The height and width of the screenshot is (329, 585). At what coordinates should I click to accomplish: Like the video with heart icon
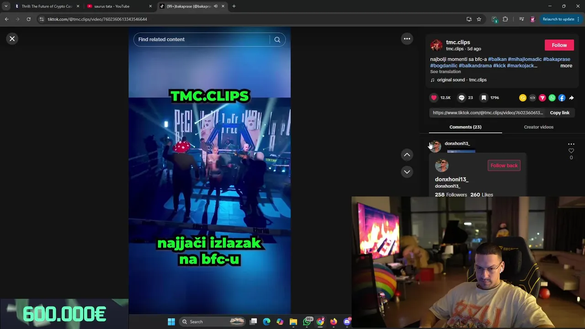[x=434, y=97]
